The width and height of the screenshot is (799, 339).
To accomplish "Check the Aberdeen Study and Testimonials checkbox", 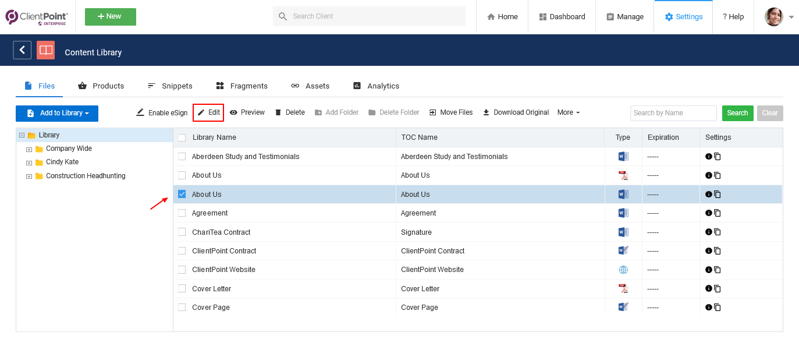I will (x=182, y=157).
